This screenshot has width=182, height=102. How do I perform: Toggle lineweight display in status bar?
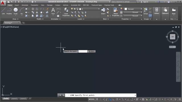137,99
